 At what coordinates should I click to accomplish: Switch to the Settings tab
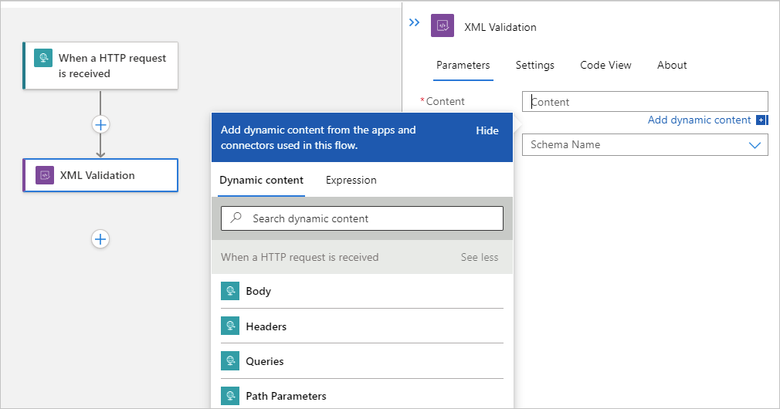[x=535, y=65]
